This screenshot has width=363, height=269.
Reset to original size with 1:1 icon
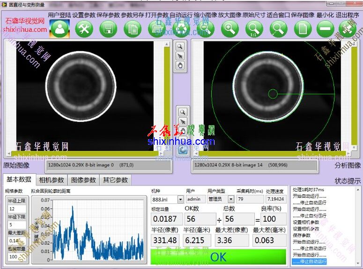pyautogui.click(x=254, y=29)
